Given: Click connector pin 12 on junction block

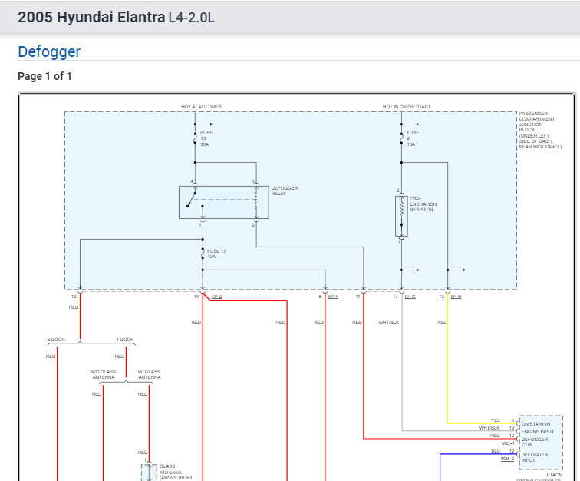Looking at the screenshot, I should point(80,293).
